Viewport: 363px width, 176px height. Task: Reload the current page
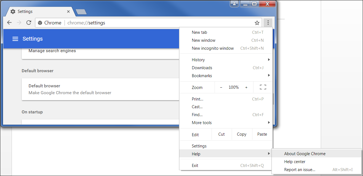point(29,23)
